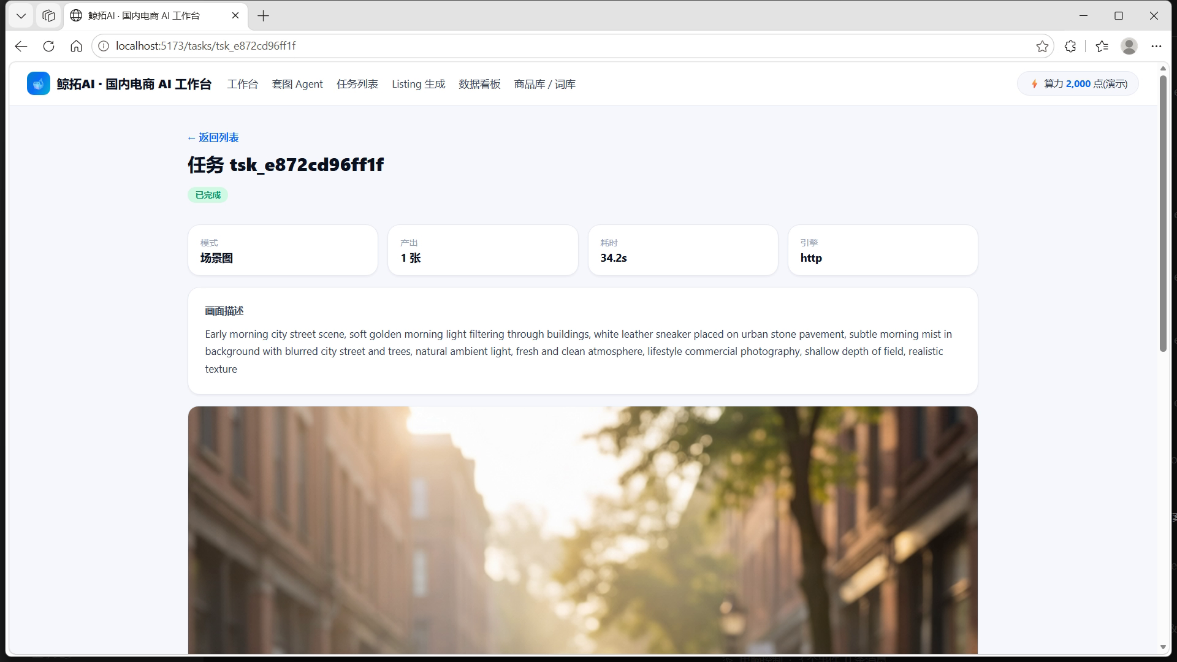Click the generated street scene image
This screenshot has width=1177, height=662.
coord(582,530)
